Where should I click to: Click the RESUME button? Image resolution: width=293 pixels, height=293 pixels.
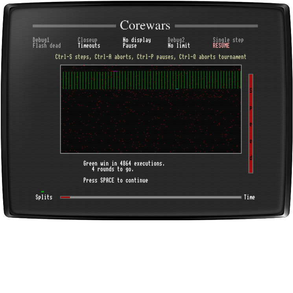pyautogui.click(x=221, y=46)
